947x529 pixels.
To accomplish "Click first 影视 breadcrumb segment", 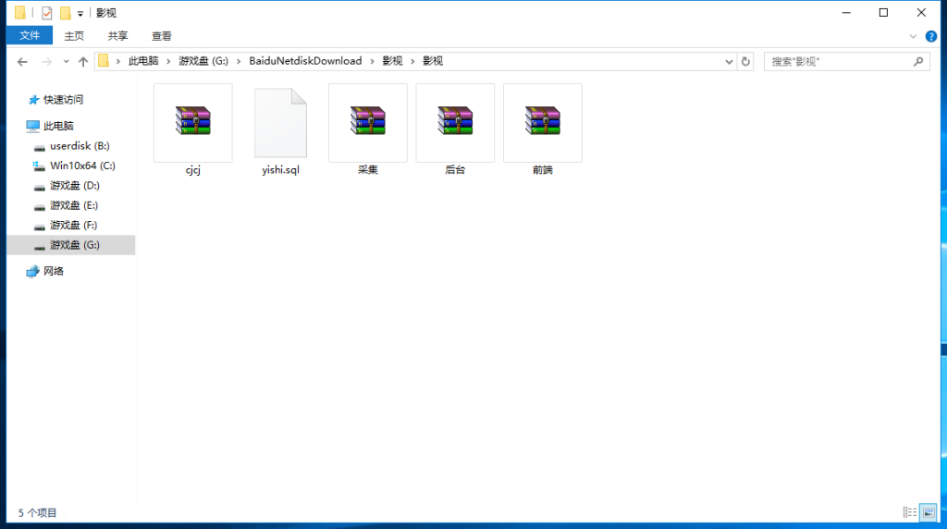I will tap(392, 61).
